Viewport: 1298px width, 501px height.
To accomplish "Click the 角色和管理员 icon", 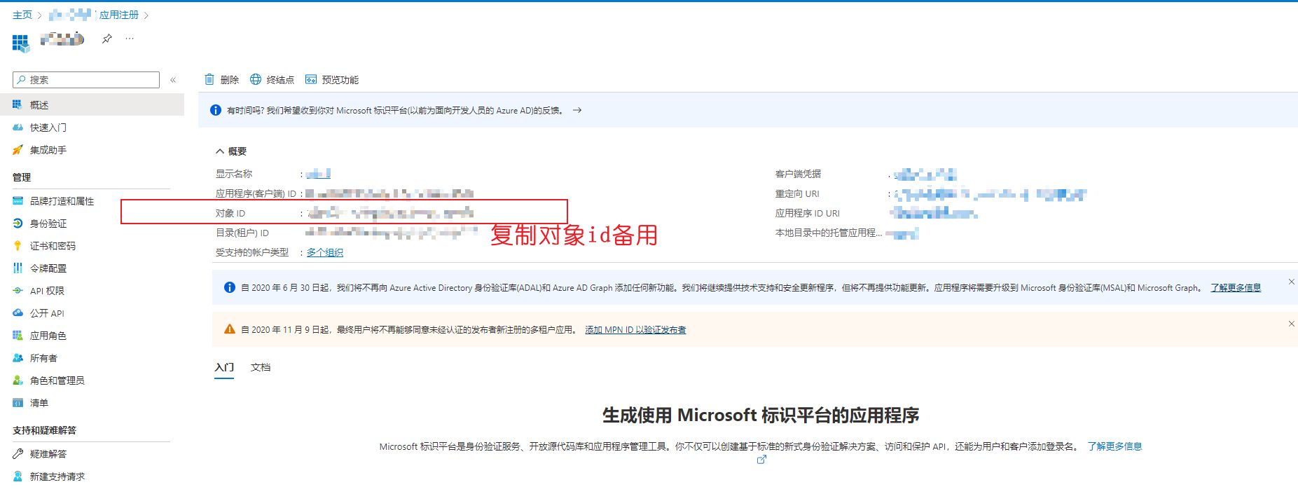I will [x=18, y=380].
